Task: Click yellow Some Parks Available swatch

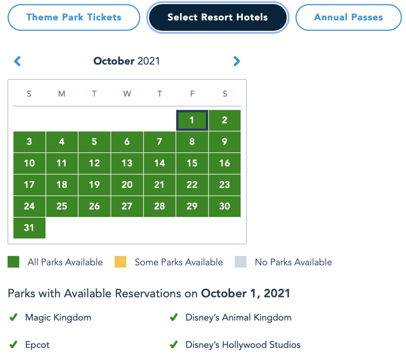Action: pyautogui.click(x=121, y=262)
